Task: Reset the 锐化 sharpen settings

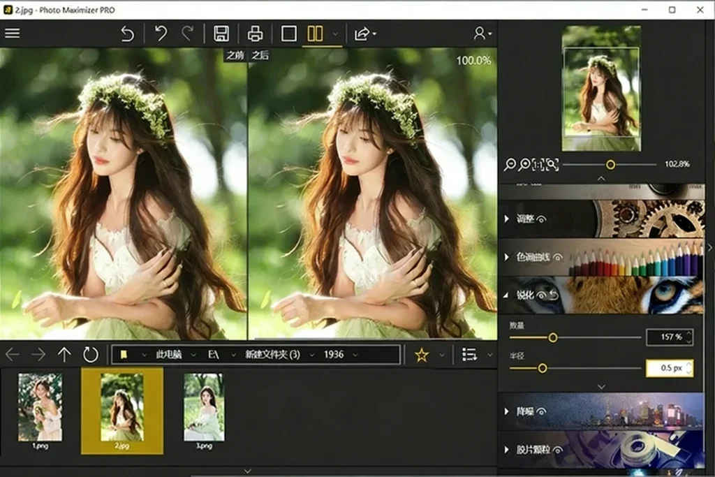Action: tap(554, 295)
